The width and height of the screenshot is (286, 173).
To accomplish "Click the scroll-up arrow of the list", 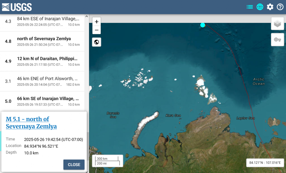I will (x=87, y=16).
